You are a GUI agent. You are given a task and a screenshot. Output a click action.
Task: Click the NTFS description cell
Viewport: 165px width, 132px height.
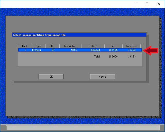[x=74, y=50]
